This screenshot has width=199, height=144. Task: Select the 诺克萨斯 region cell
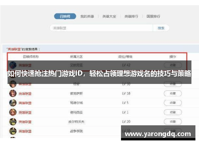(76, 93)
